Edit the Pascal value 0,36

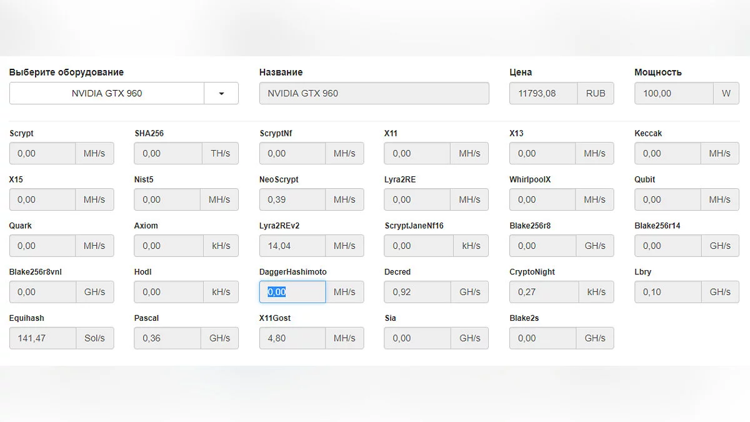pos(167,338)
